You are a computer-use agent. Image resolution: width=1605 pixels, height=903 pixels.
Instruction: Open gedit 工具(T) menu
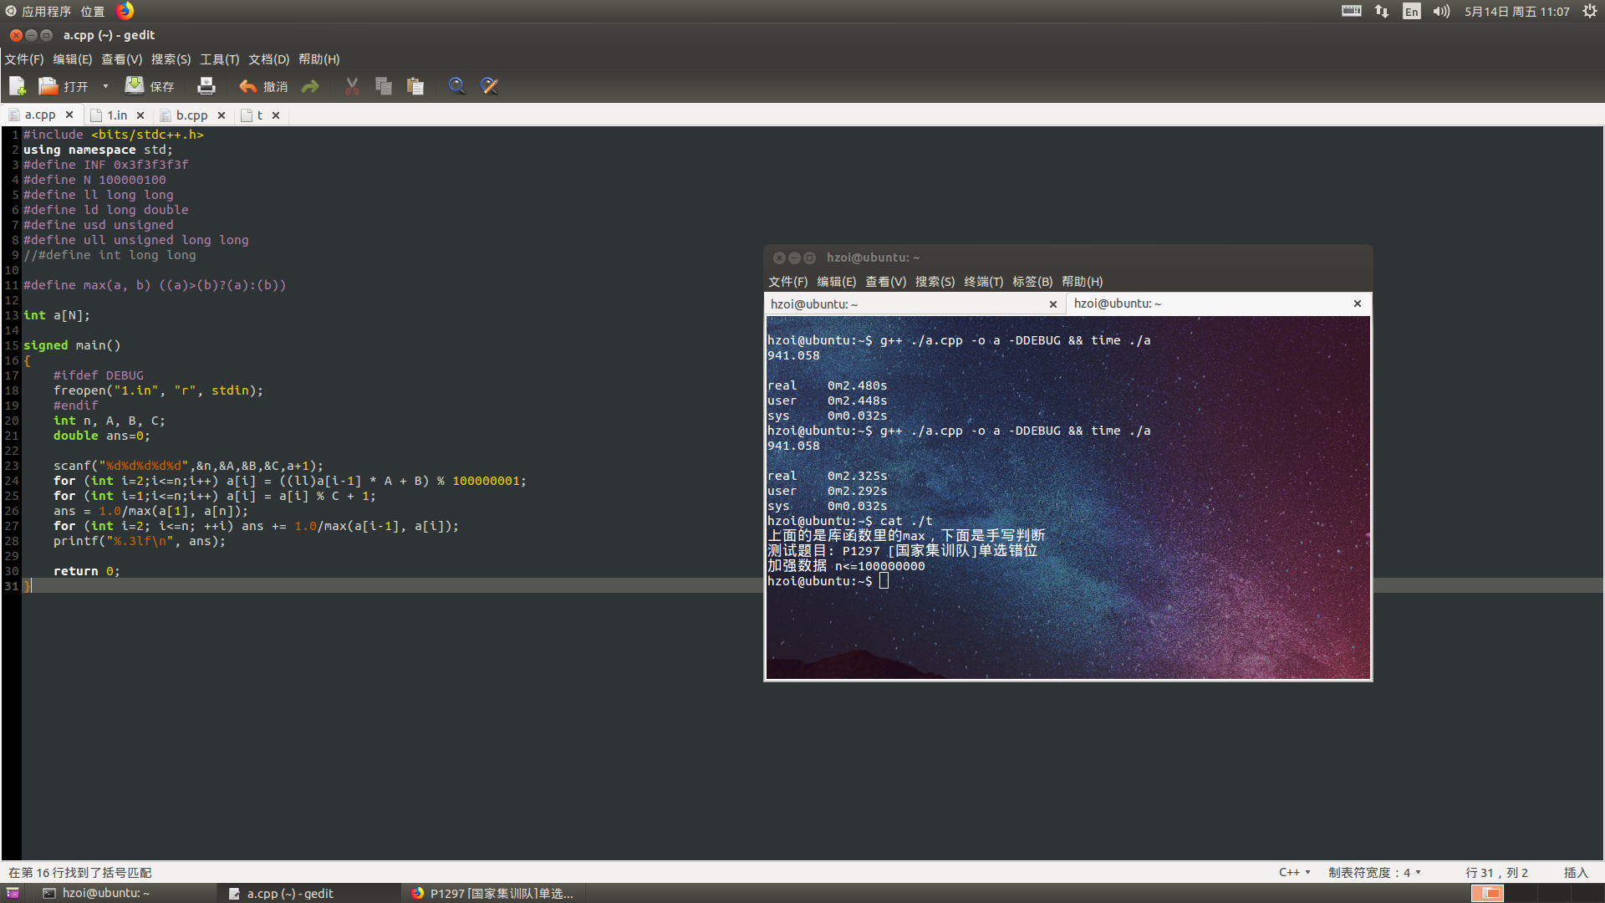[x=220, y=59]
